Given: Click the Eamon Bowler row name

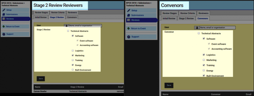Looking at the screenshot, I should pyautogui.click(x=40, y=91).
